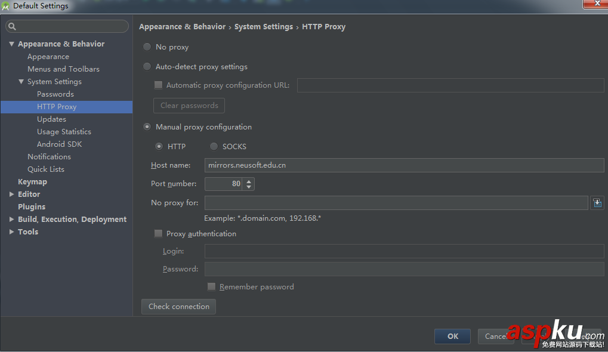
Task: Enable the Proxy authentication checkbox
Action: 158,234
